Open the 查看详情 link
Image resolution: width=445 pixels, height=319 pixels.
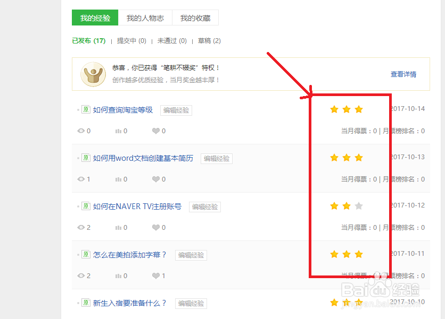pyautogui.click(x=403, y=74)
